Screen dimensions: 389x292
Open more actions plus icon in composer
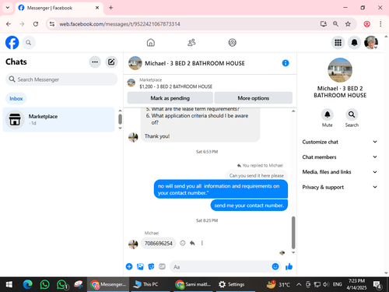pyautogui.click(x=129, y=266)
